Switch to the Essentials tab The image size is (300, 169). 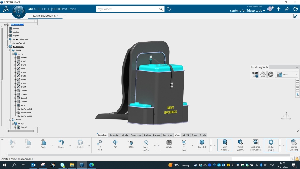(x=114, y=135)
